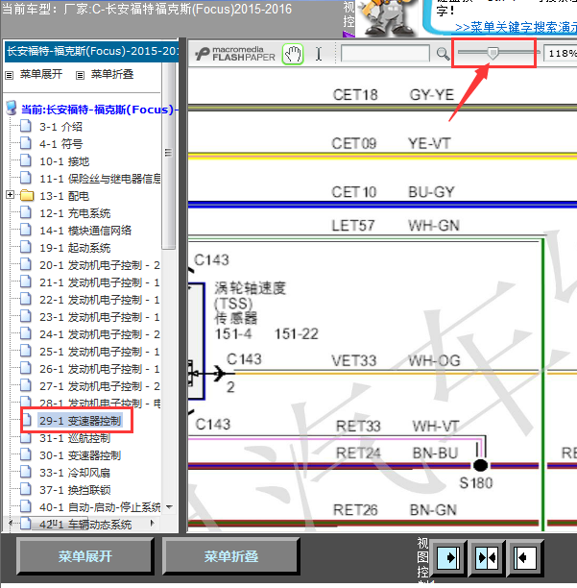
Task: Open the 菜单关键字搜索演示 link
Action: pyautogui.click(x=516, y=27)
